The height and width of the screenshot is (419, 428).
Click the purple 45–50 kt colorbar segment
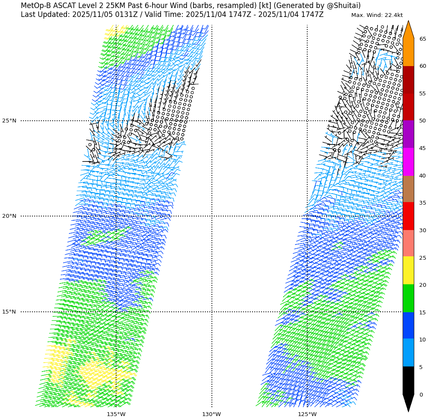click(408, 134)
